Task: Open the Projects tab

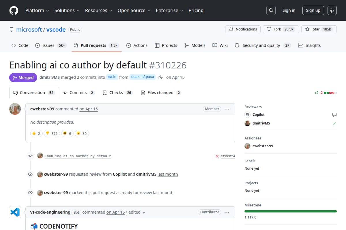Action: (x=166, y=45)
